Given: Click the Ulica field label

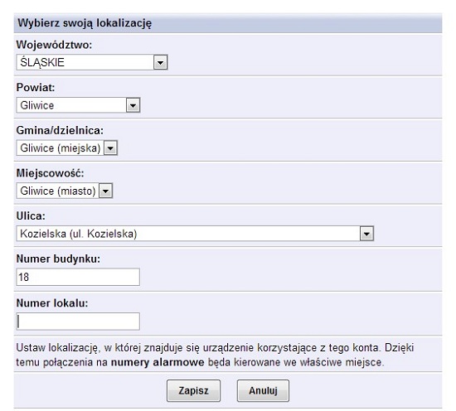Looking at the screenshot, I should point(31,216).
